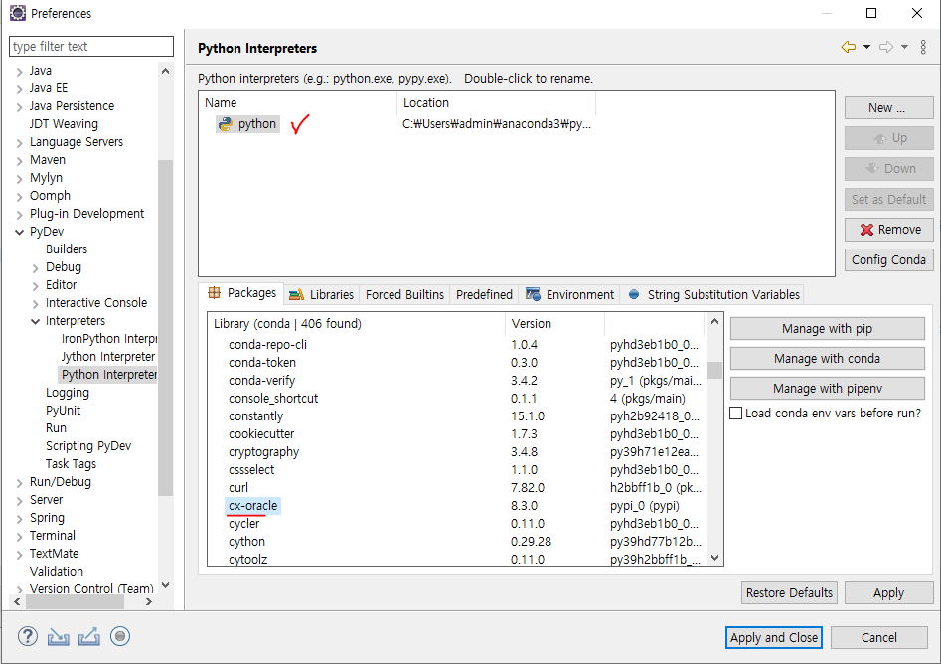This screenshot has width=941, height=664.
Task: Open String Substitution Variables tab
Action: [713, 295]
